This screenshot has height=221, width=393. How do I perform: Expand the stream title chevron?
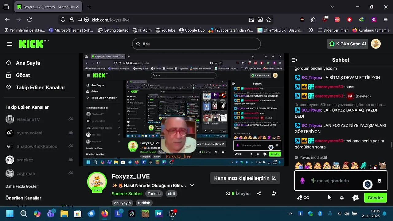[192, 185]
